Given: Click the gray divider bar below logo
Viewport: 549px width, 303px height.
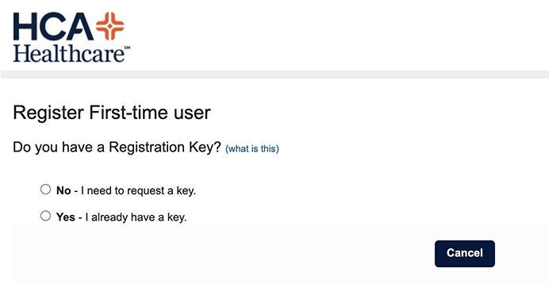Looking at the screenshot, I should click(x=274, y=75).
